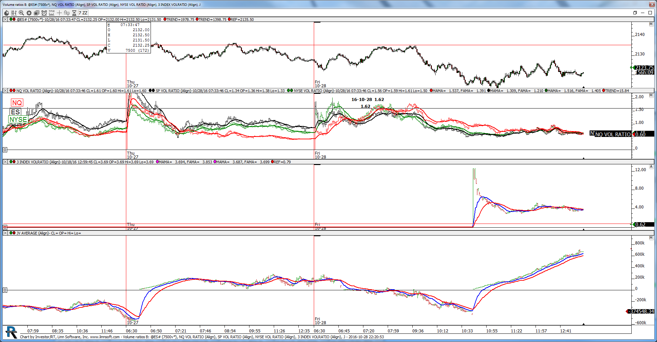Click the zero marker in vol ratio pane
The image size is (657, 342).
(x=5, y=150)
